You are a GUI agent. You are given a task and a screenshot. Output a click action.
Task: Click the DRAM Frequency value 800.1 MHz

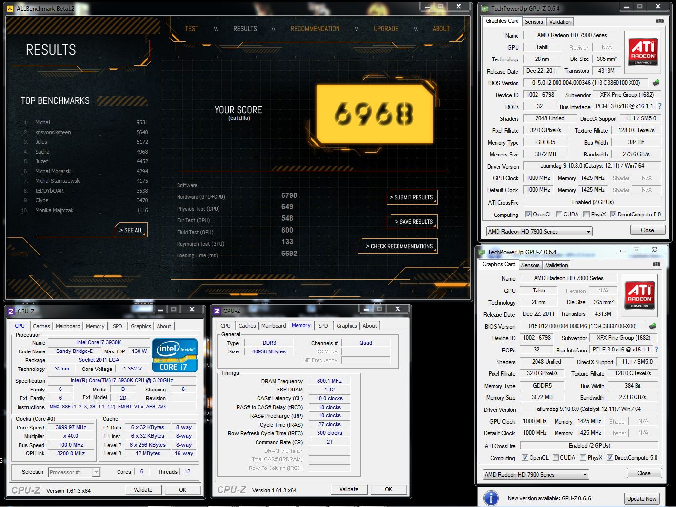click(x=329, y=381)
